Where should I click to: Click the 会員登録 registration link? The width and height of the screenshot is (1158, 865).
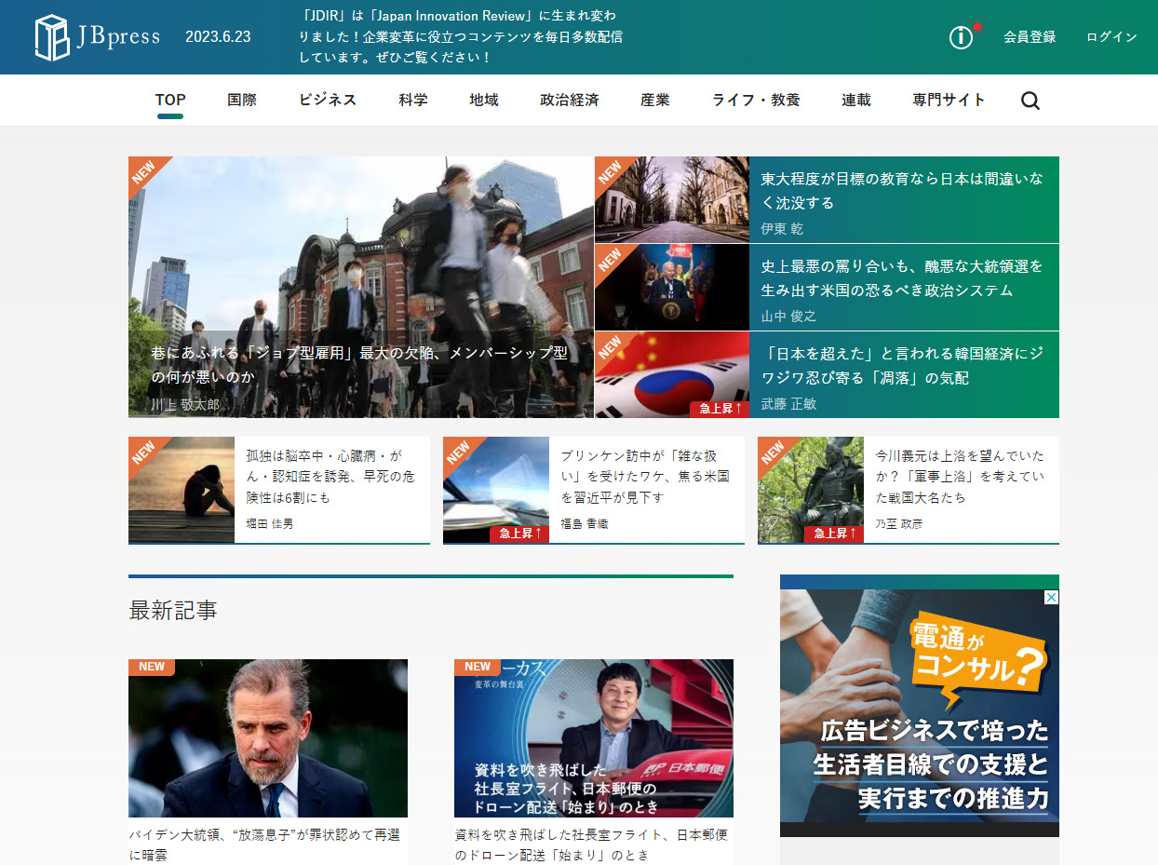[1029, 37]
